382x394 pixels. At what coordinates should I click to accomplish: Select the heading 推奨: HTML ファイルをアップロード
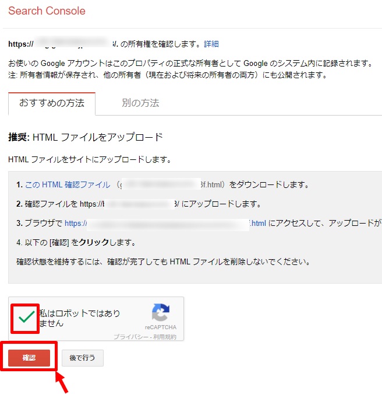[x=86, y=137]
